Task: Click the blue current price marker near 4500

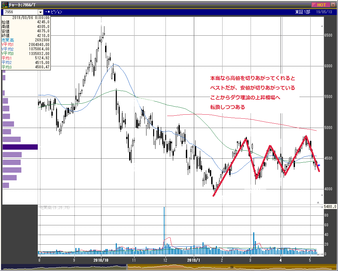Action: 319,165
